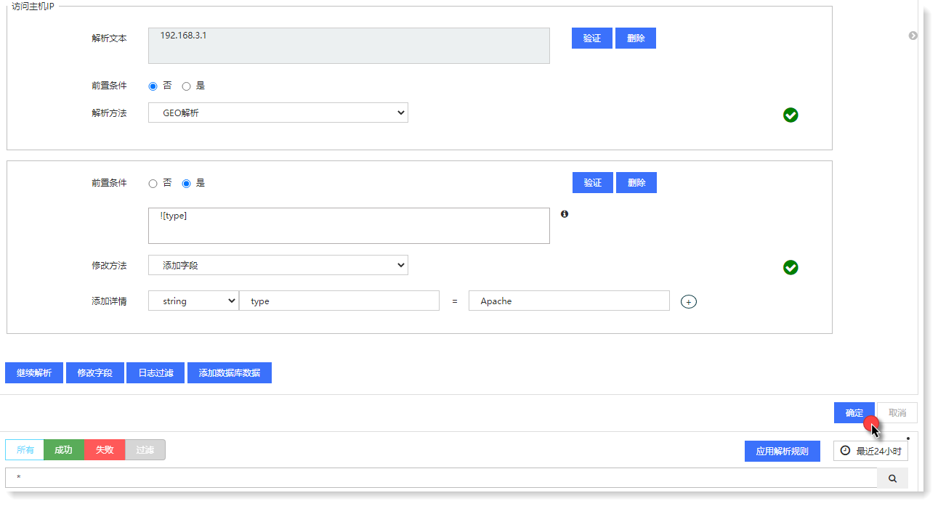Image resolution: width=938 pixels, height=506 pixels.
Task: Click the field name input containing type
Action: [x=339, y=301]
